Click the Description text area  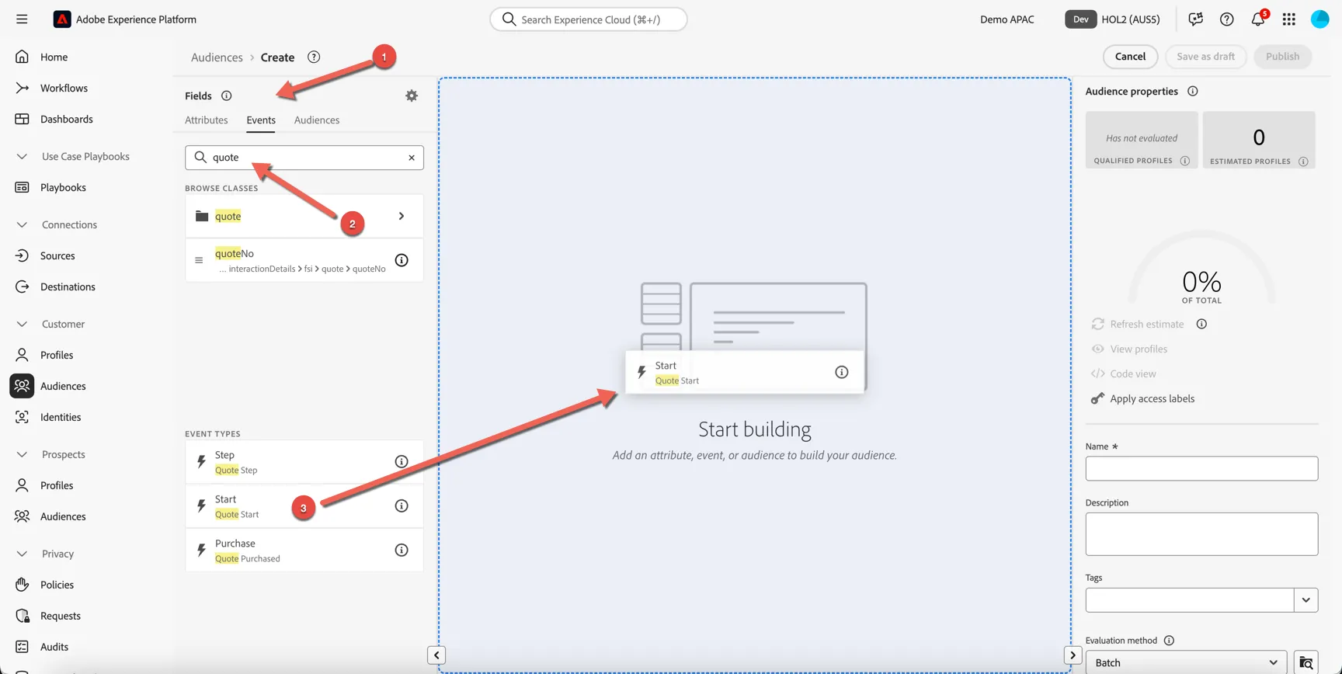click(1201, 533)
